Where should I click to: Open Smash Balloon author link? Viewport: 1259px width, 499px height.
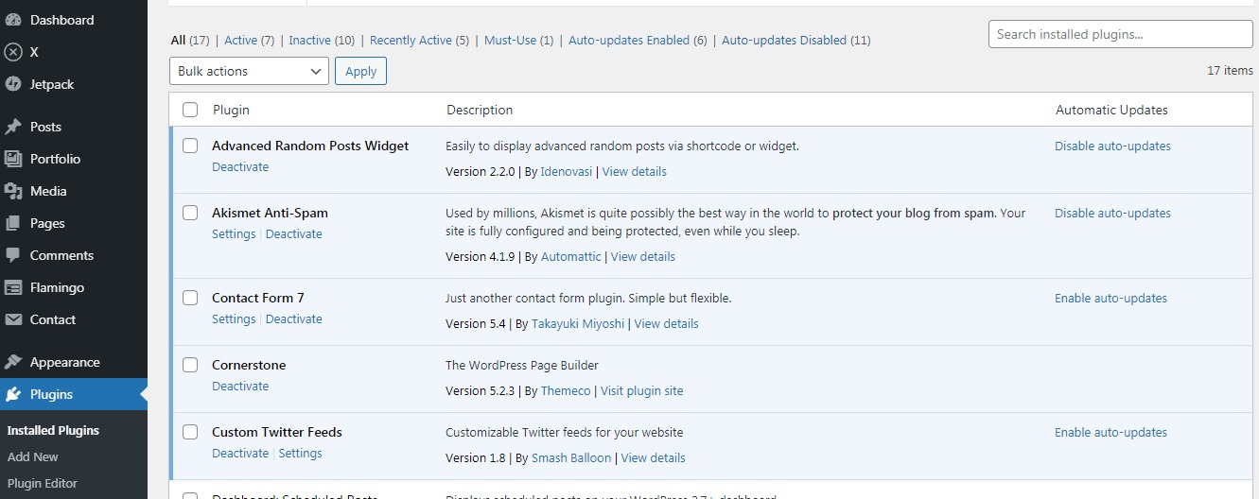click(571, 457)
